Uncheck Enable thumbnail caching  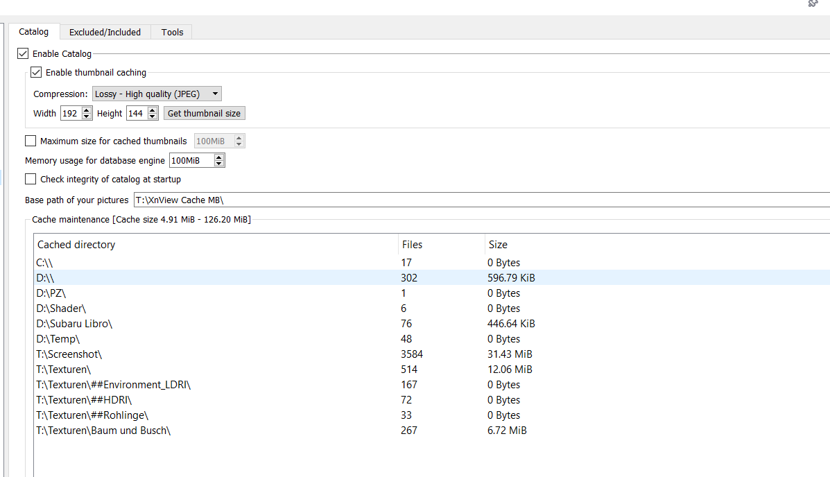[36, 72]
